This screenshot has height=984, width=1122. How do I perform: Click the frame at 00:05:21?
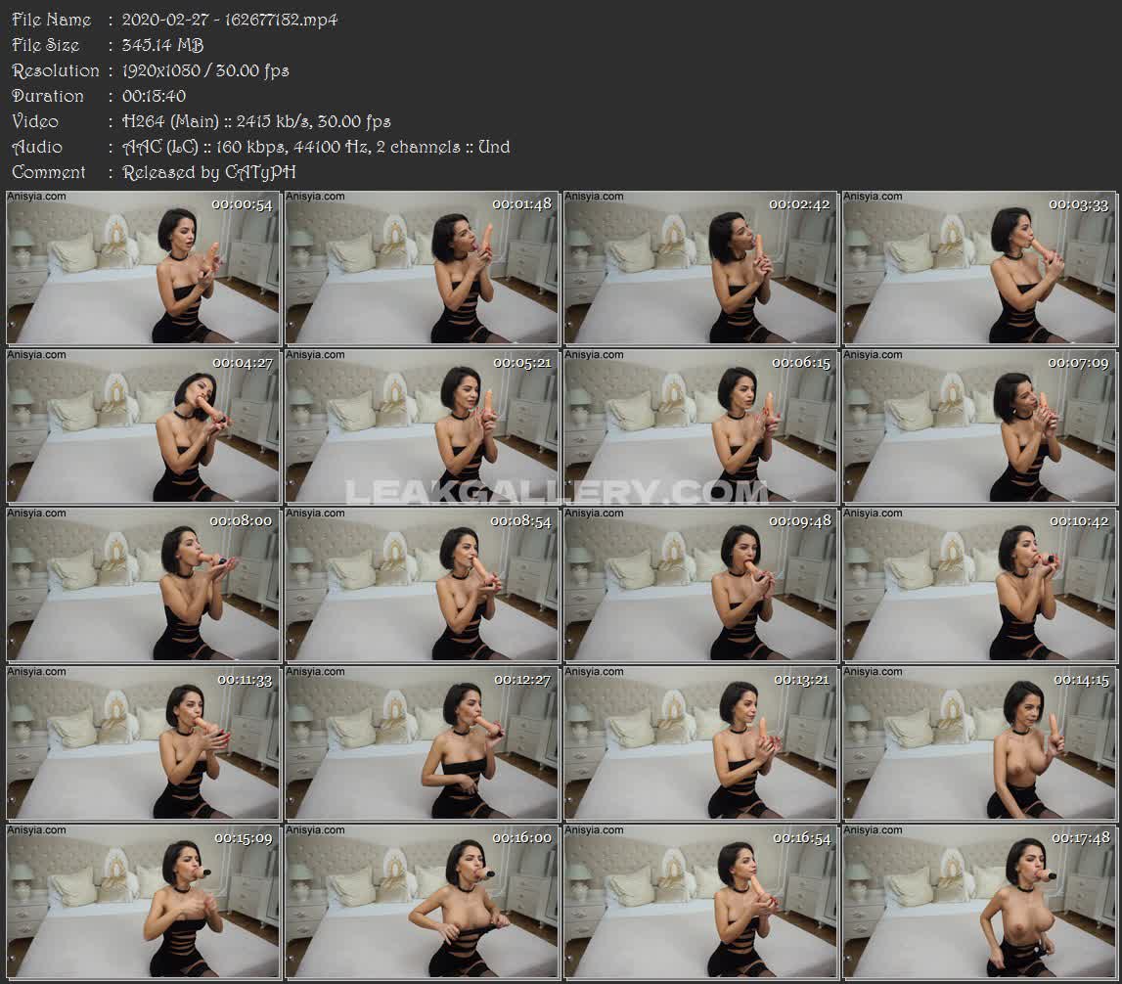[423, 425]
